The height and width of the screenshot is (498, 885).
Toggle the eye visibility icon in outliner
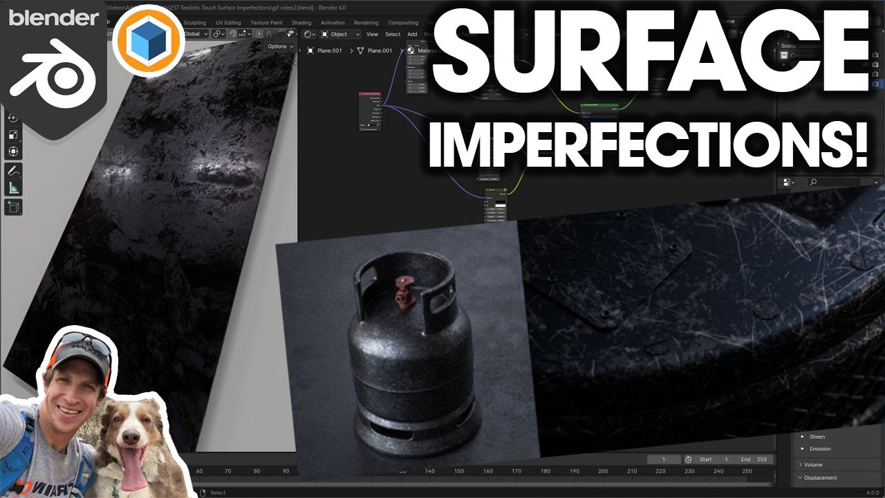point(866,64)
